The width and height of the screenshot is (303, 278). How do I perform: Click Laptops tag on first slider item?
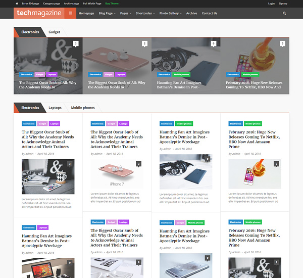(52, 74)
